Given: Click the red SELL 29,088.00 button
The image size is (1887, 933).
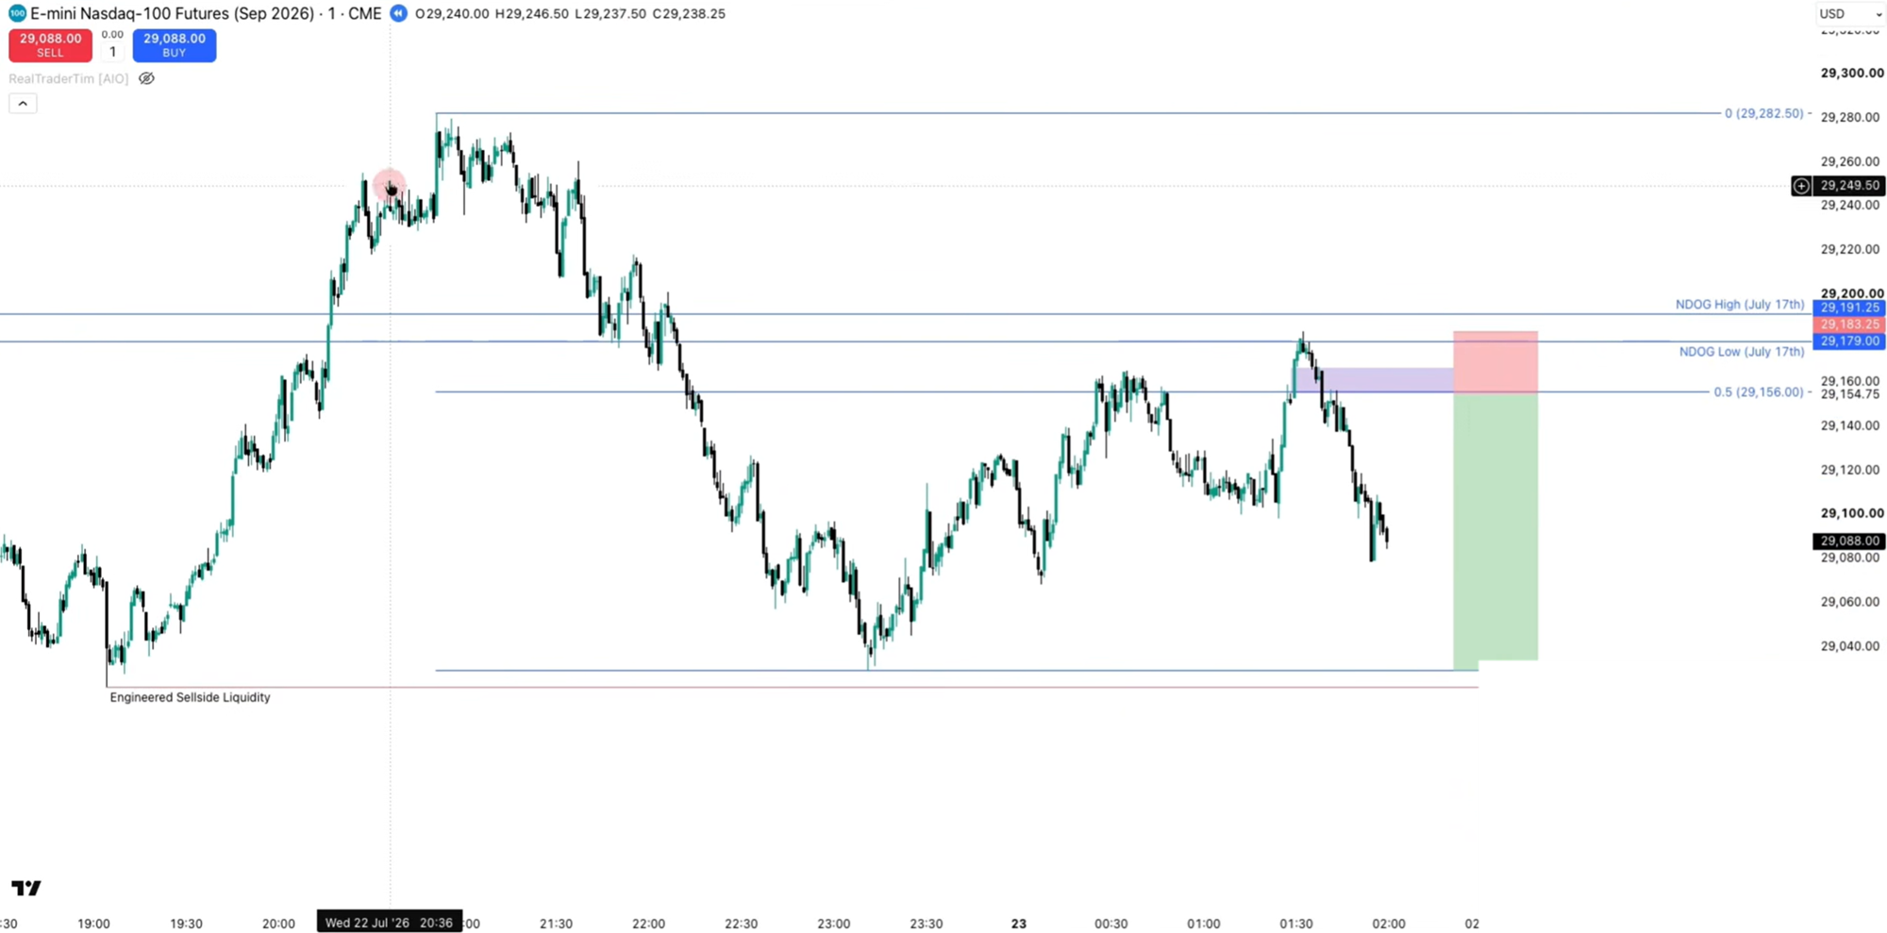Looking at the screenshot, I should pos(50,45).
